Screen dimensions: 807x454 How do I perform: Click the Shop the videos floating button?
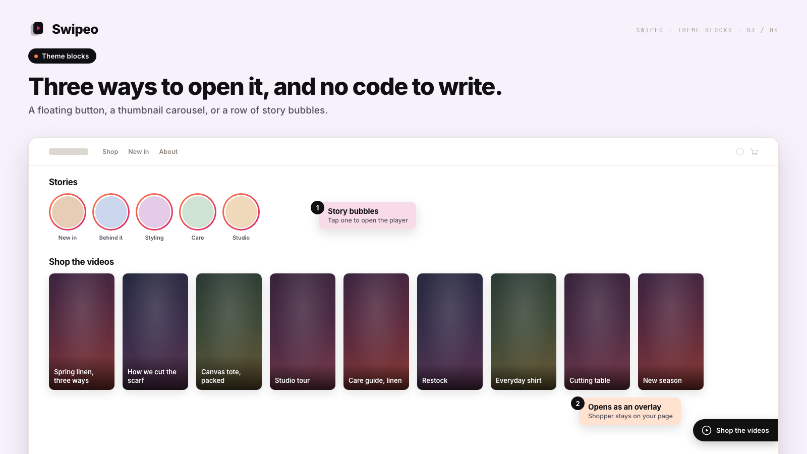tap(736, 430)
